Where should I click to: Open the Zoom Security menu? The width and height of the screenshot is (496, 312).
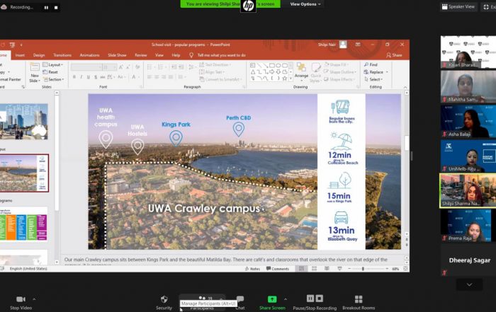(x=164, y=303)
